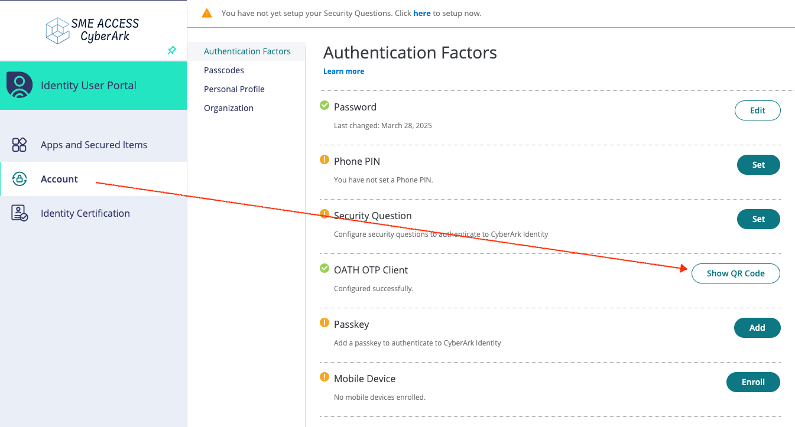Click the warning triangle in the top banner
This screenshot has width=795, height=427.
click(x=207, y=12)
